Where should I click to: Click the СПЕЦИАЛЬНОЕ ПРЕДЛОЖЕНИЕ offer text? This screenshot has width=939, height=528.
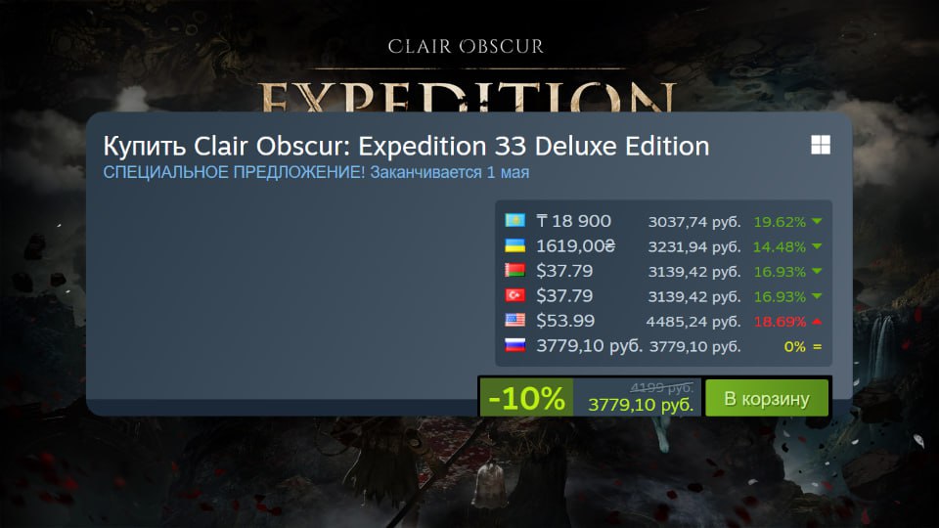point(234,172)
